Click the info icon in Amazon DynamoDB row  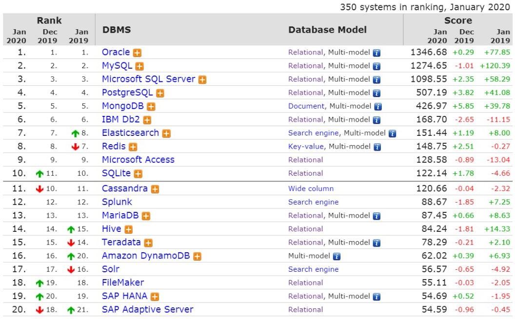[x=336, y=256]
